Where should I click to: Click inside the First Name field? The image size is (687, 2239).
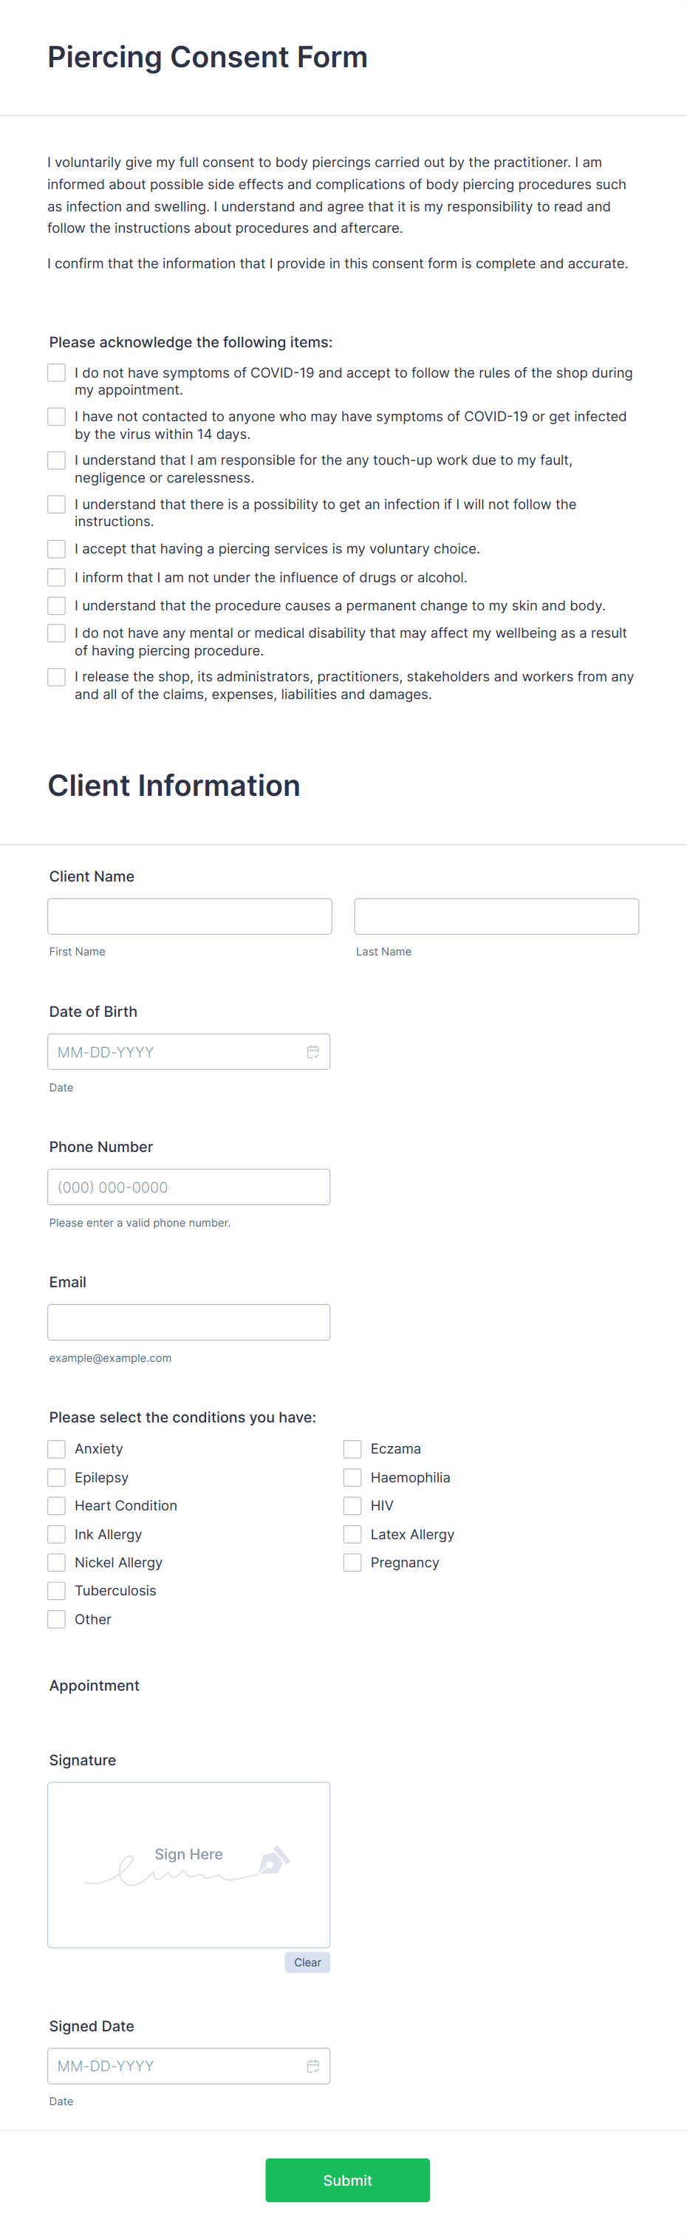pos(189,916)
